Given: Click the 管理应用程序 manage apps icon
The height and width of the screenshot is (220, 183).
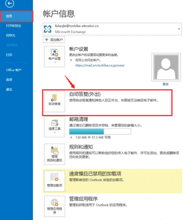Looking at the screenshot, I should pyautogui.click(x=54, y=206).
